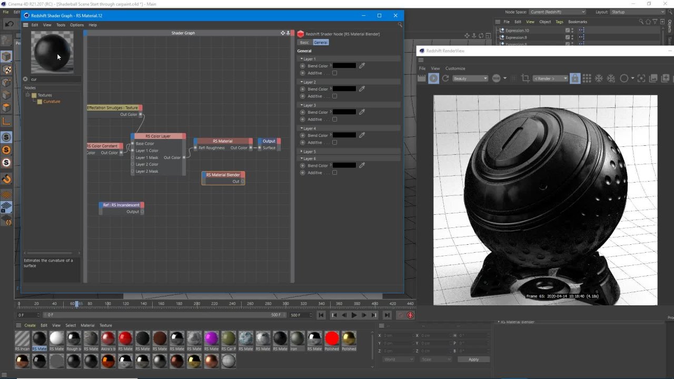Open the Tools menu in Shader Graph
This screenshot has width=674, height=379.
61,25
